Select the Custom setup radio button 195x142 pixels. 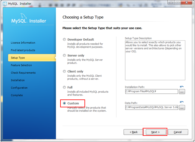pyautogui.click(x=64, y=103)
